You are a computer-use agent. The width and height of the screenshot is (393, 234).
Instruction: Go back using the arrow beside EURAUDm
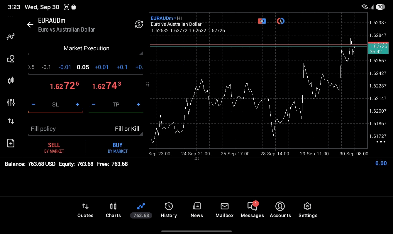[30, 25]
